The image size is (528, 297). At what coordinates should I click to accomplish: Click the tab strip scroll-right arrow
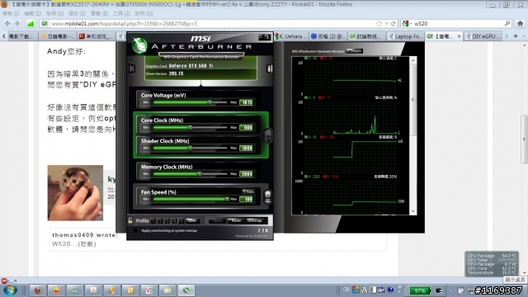(507, 36)
